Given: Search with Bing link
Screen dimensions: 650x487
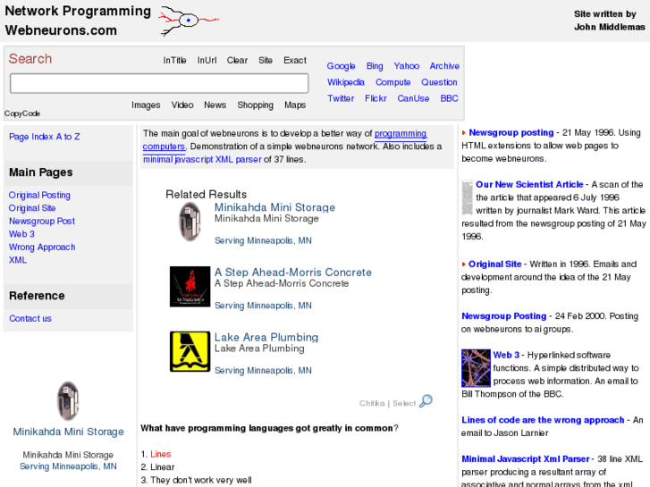Looking at the screenshot, I should tap(375, 66).
